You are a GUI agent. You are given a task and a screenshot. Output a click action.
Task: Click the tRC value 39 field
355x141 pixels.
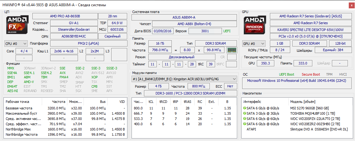point(211,64)
